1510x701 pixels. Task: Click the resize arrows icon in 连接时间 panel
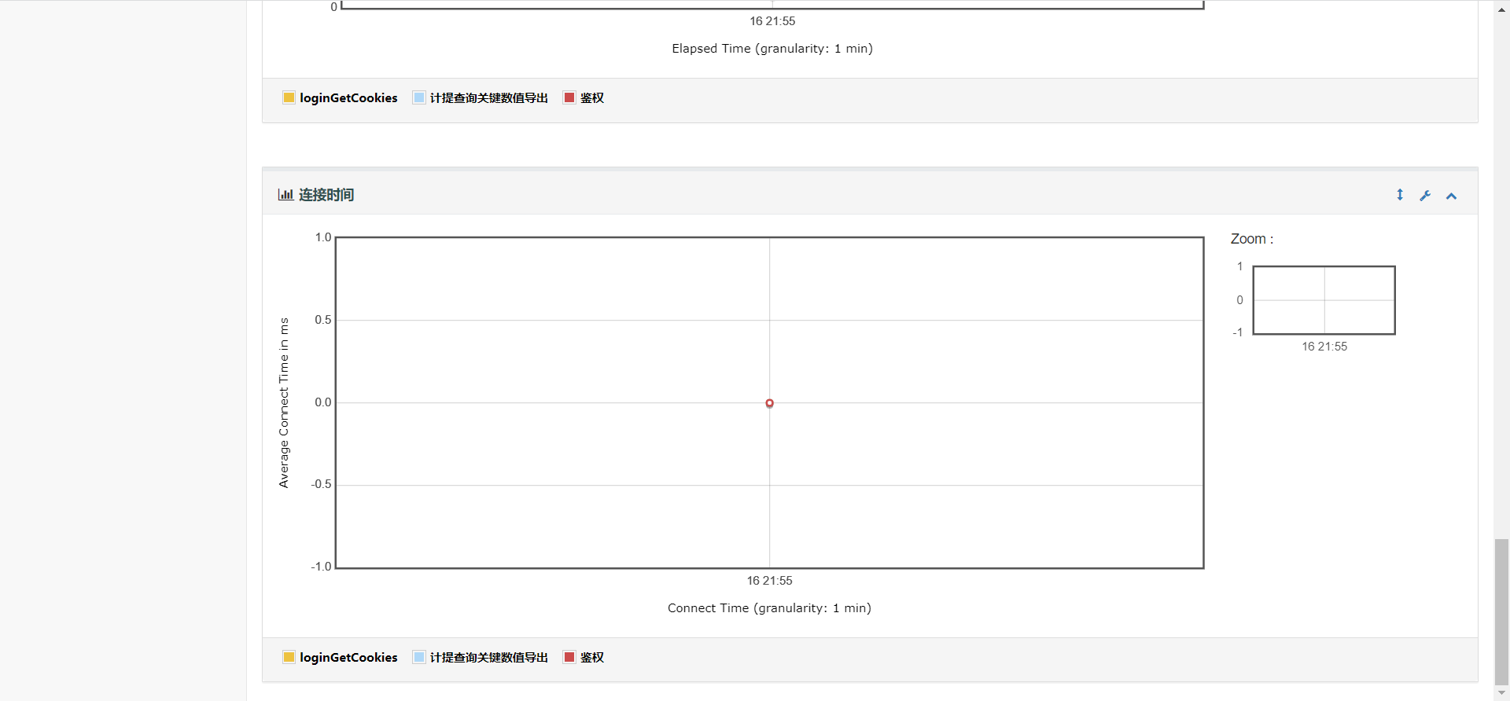pos(1400,195)
